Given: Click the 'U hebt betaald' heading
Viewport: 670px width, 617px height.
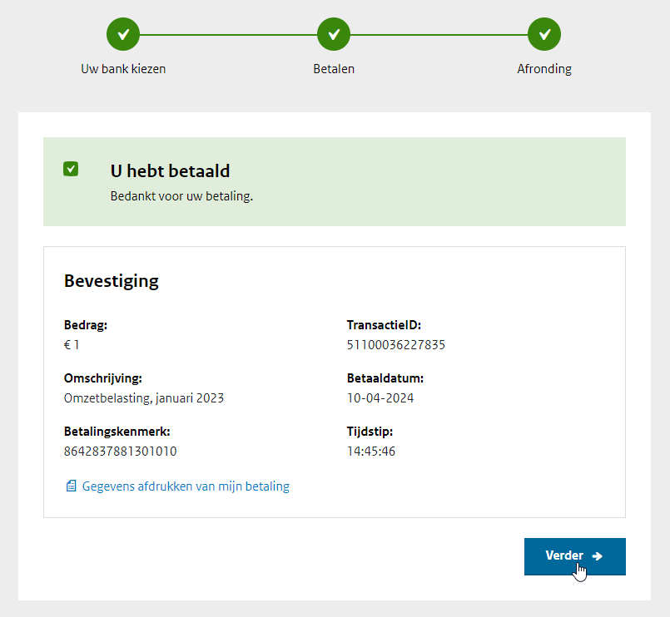Looking at the screenshot, I should coord(170,170).
